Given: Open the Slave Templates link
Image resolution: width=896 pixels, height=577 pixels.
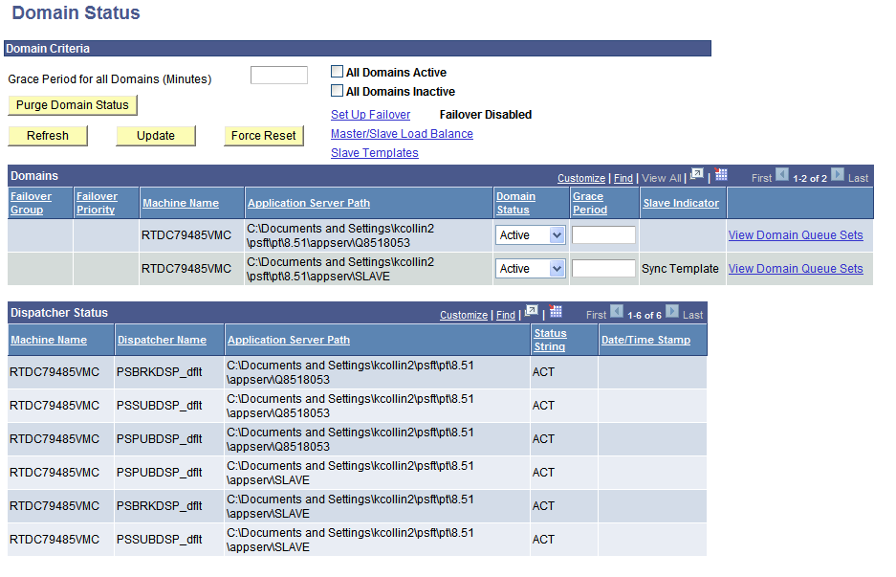Looking at the screenshot, I should pyautogui.click(x=374, y=153).
